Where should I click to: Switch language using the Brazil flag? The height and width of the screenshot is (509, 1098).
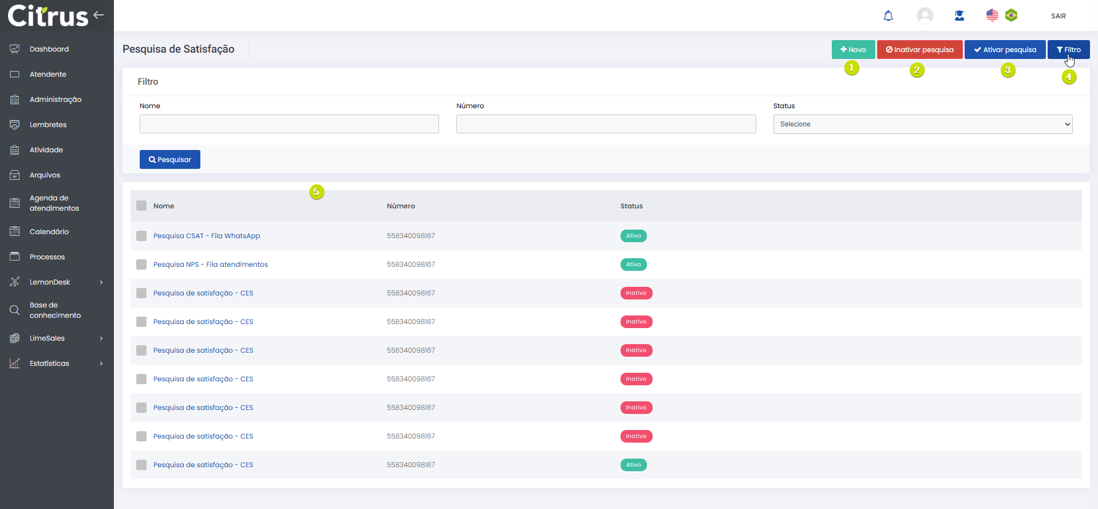[1012, 15]
